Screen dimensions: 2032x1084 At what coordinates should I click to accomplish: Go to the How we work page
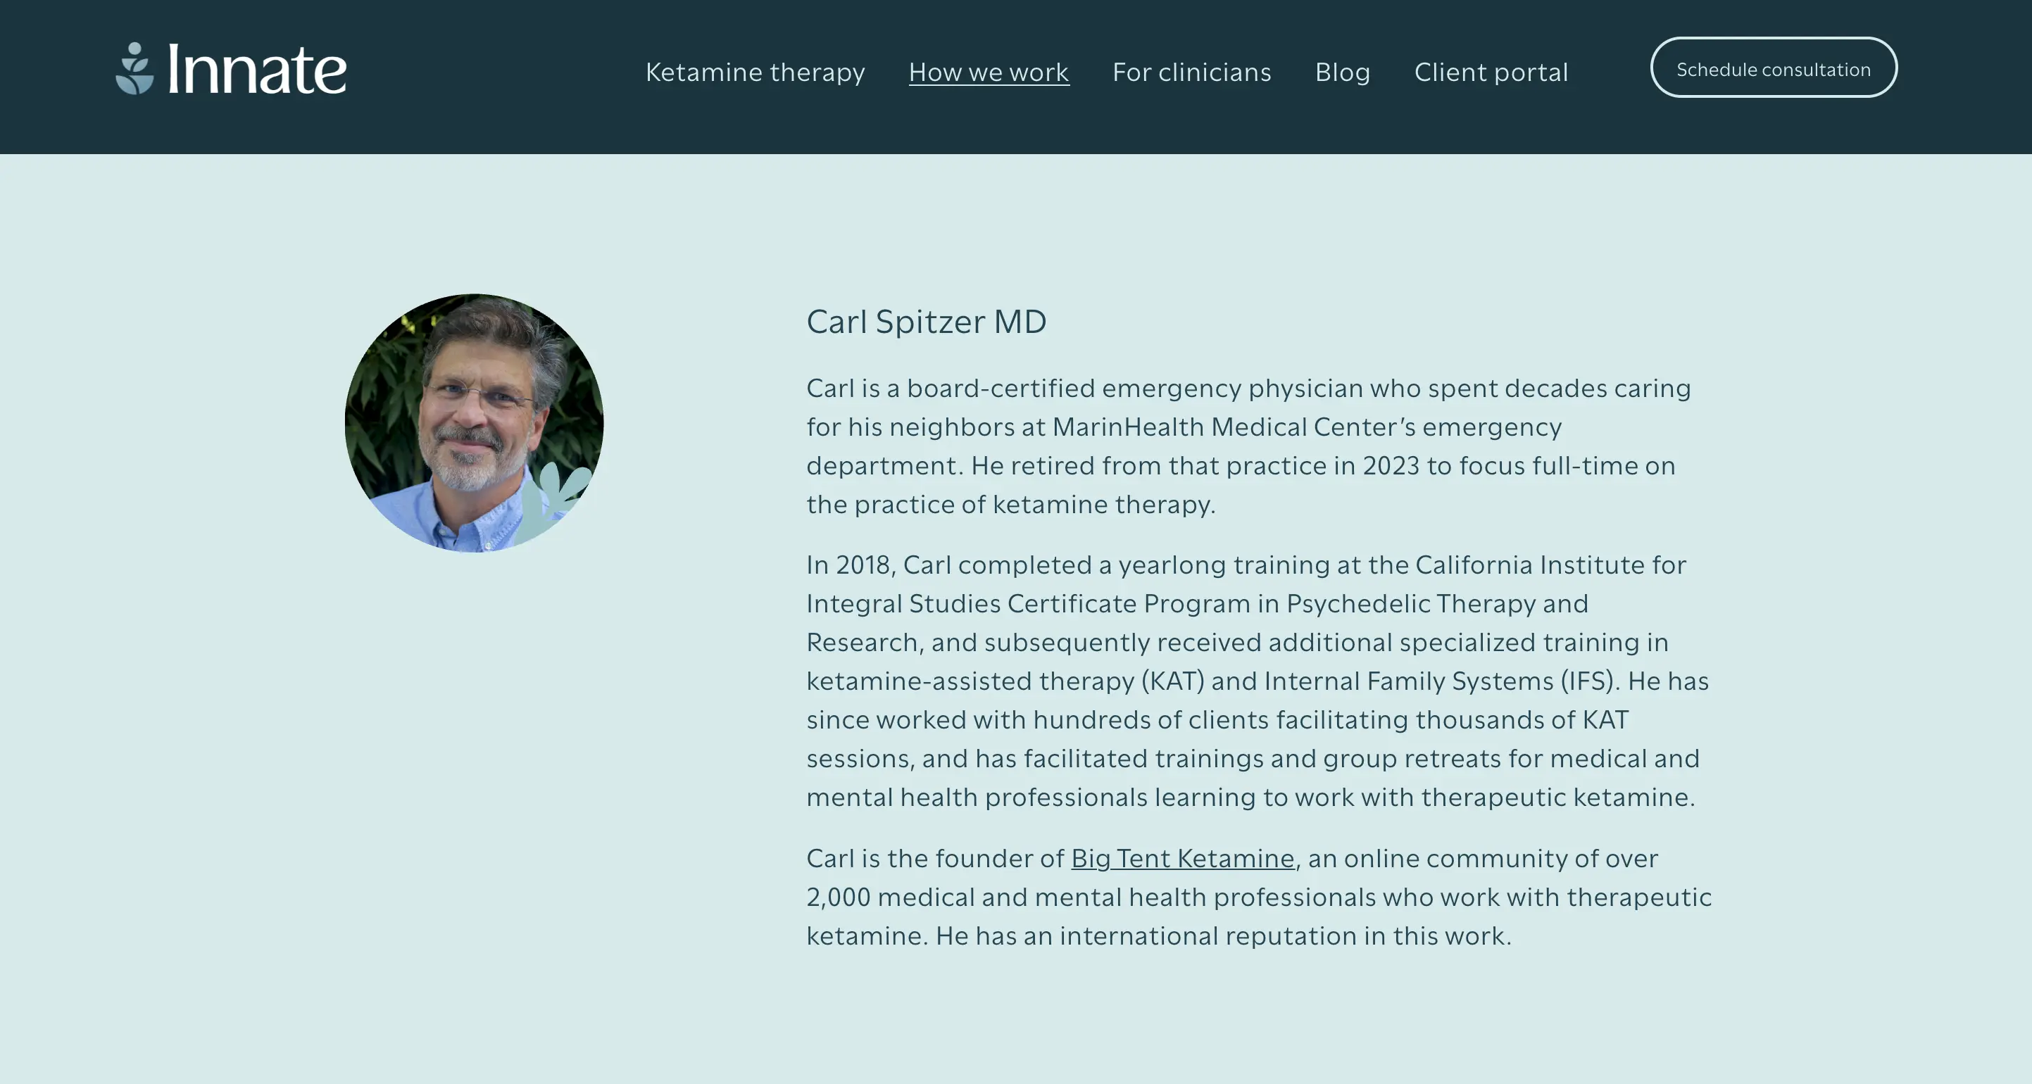tap(989, 72)
